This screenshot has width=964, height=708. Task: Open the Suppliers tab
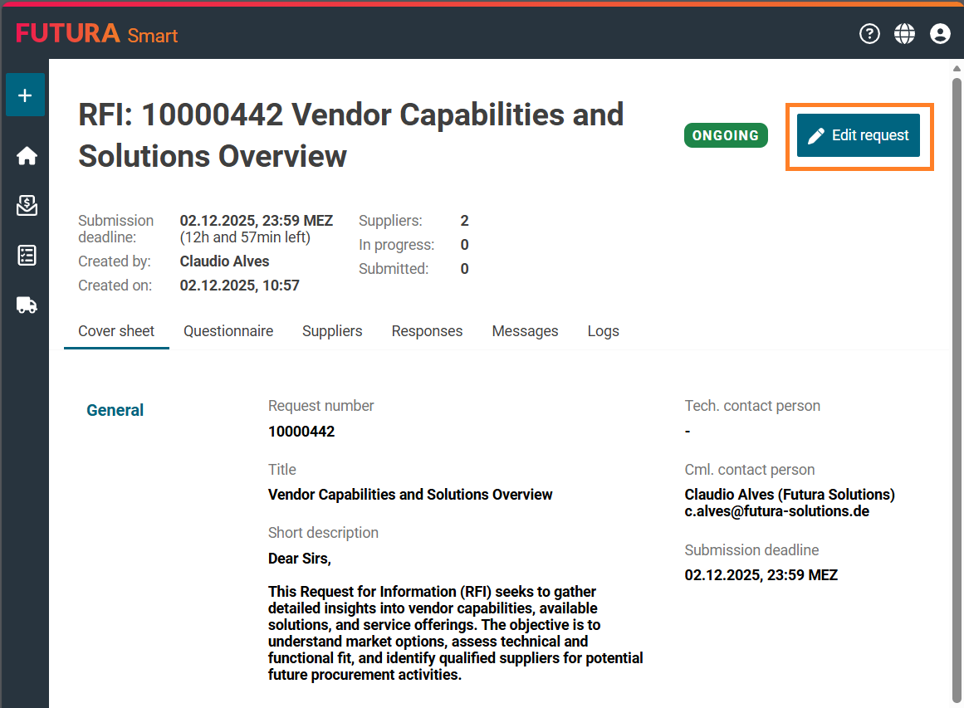click(332, 331)
